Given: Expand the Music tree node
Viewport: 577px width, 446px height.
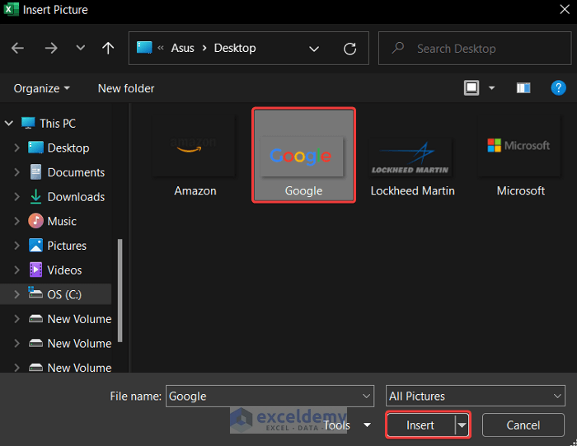Looking at the screenshot, I should (x=16, y=221).
